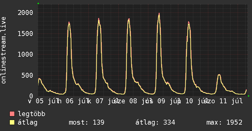Click the v 05 júl date label
Screen dimensions: 252x131
pyautogui.click(x=42, y=101)
